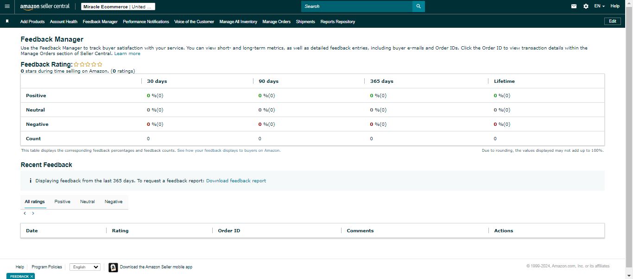Image resolution: width=633 pixels, height=279 pixels.
Task: Click the 30 days column header
Action: [x=157, y=81]
